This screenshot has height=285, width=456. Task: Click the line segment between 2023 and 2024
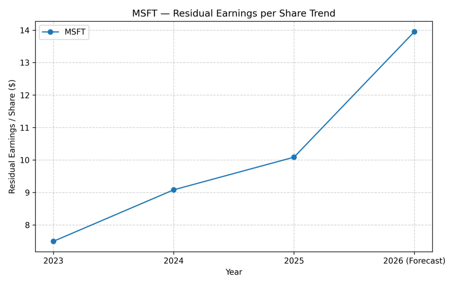(x=114, y=215)
